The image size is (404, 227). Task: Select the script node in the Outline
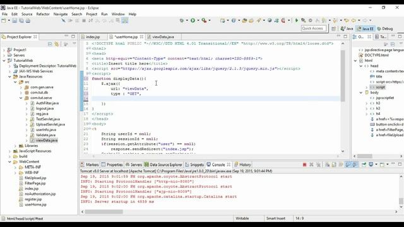pyautogui.click(x=380, y=87)
